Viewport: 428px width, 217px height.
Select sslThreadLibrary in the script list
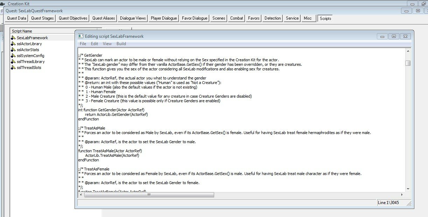pyautogui.click(x=31, y=62)
